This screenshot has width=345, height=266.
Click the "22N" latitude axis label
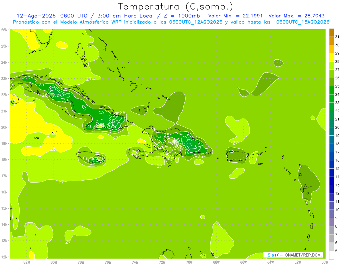click(x=4, y=95)
